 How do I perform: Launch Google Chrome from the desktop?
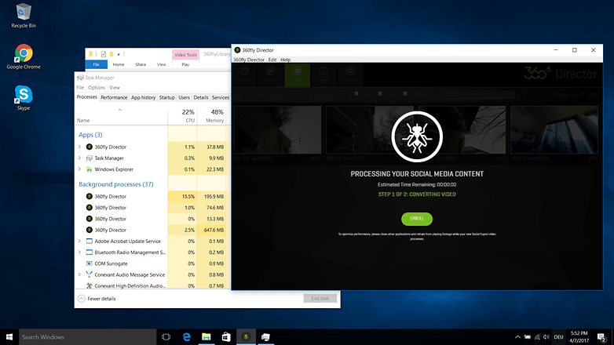click(24, 56)
